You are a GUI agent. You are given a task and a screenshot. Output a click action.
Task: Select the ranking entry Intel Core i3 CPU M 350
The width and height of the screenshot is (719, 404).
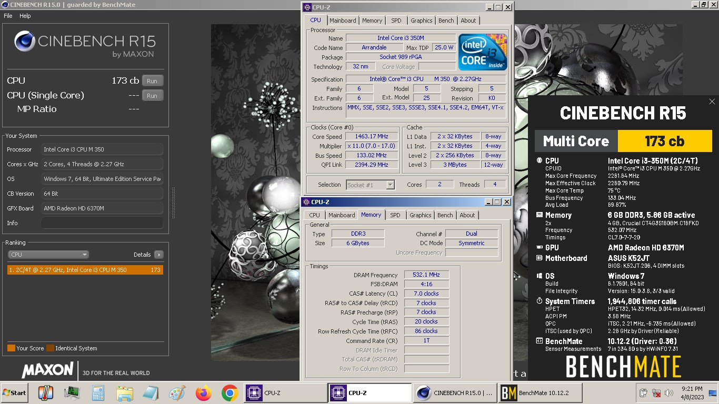click(x=85, y=270)
